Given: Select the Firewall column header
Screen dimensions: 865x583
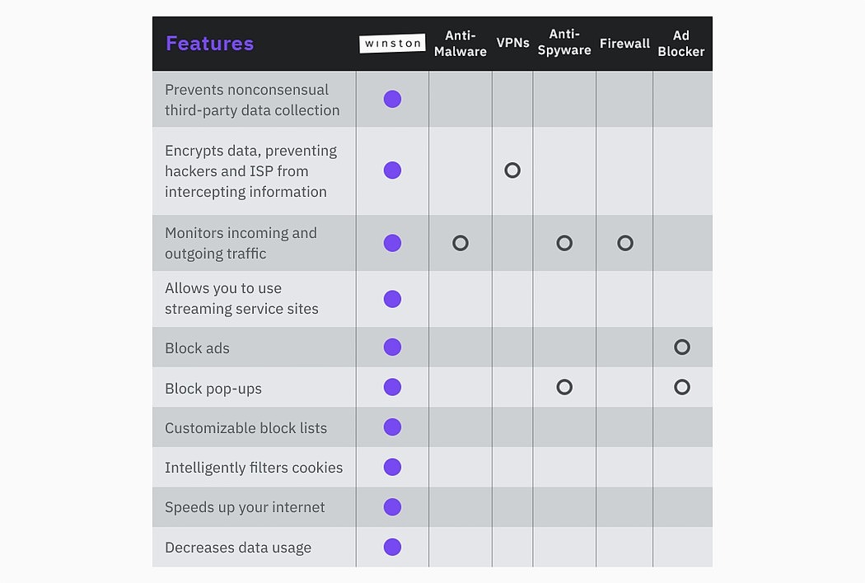Looking at the screenshot, I should coord(624,44).
